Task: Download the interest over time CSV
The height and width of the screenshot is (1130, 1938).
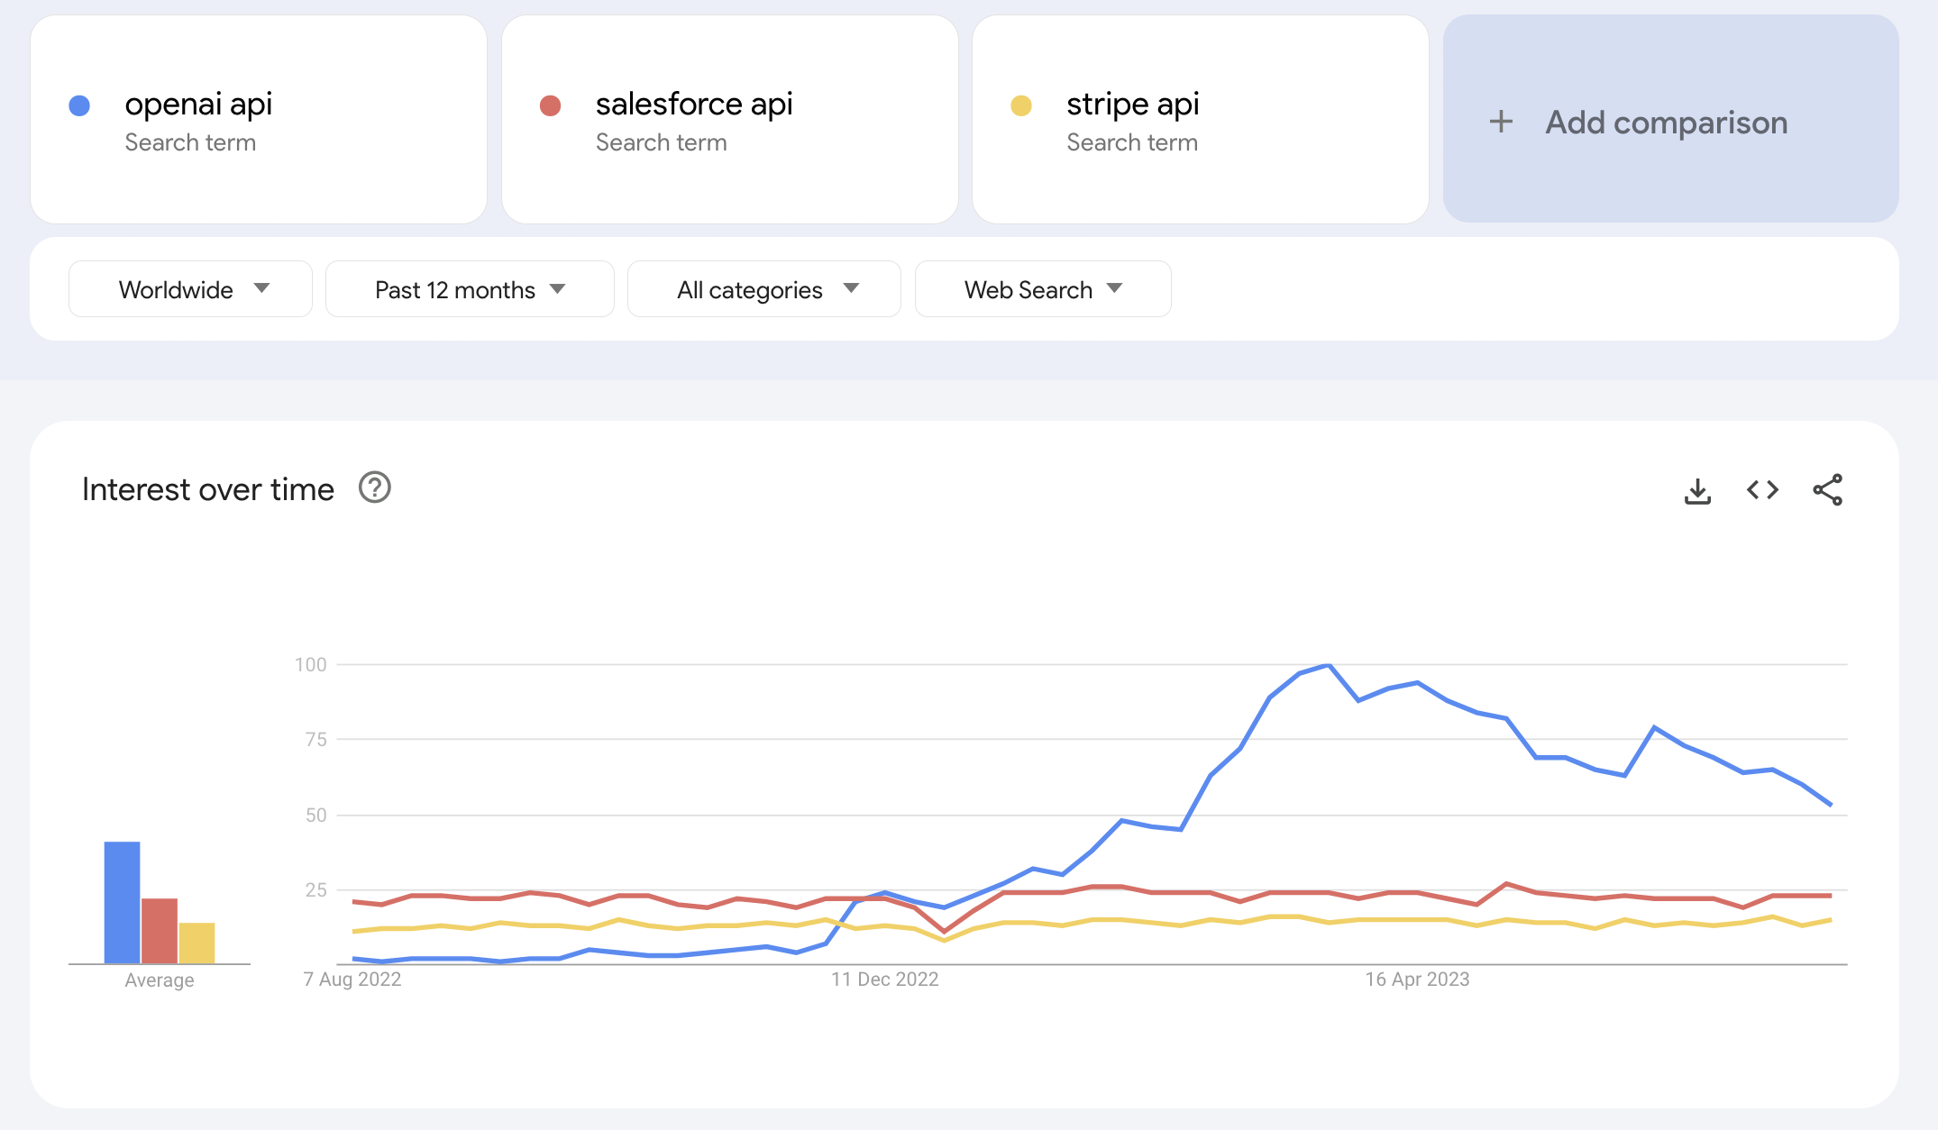Action: (1697, 490)
